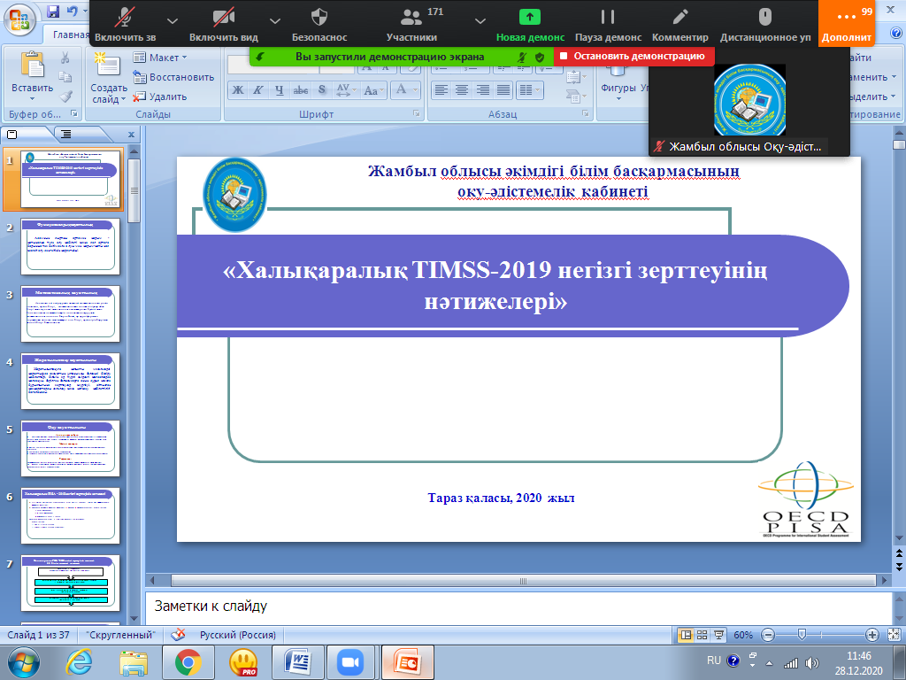906x680 pixels.
Task: Click spell check icon in status bar
Action: click(178, 634)
